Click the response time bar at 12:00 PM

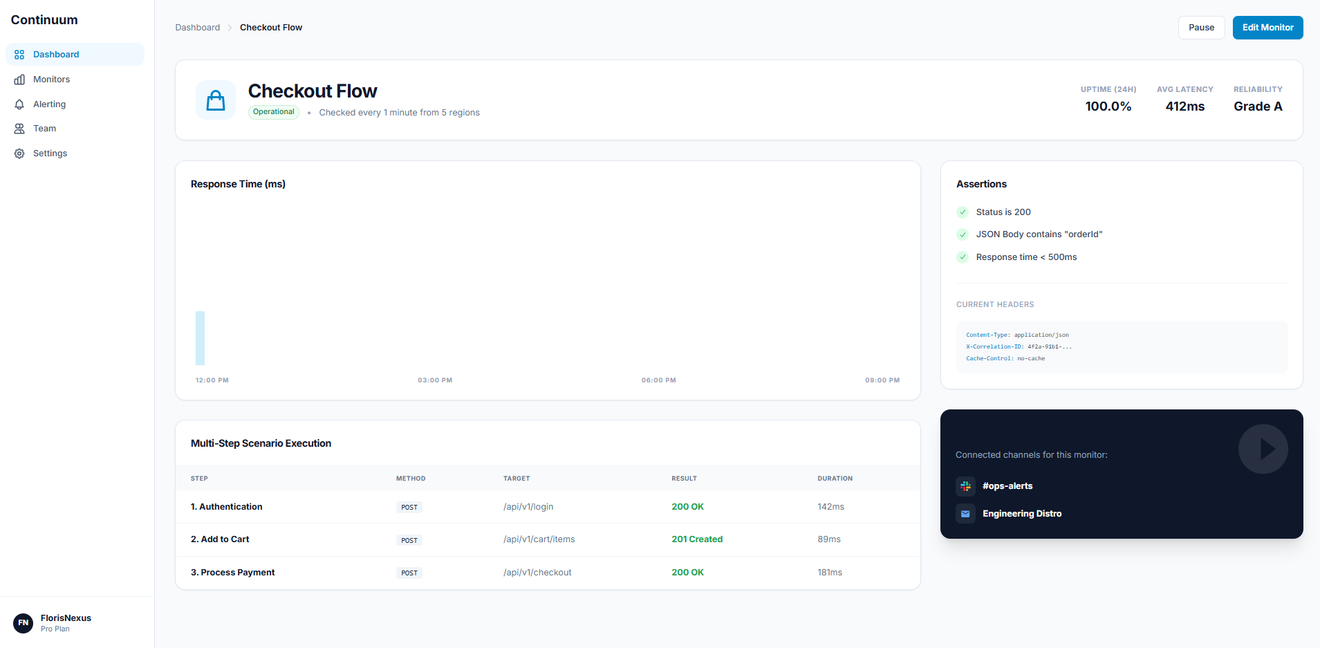(x=201, y=338)
